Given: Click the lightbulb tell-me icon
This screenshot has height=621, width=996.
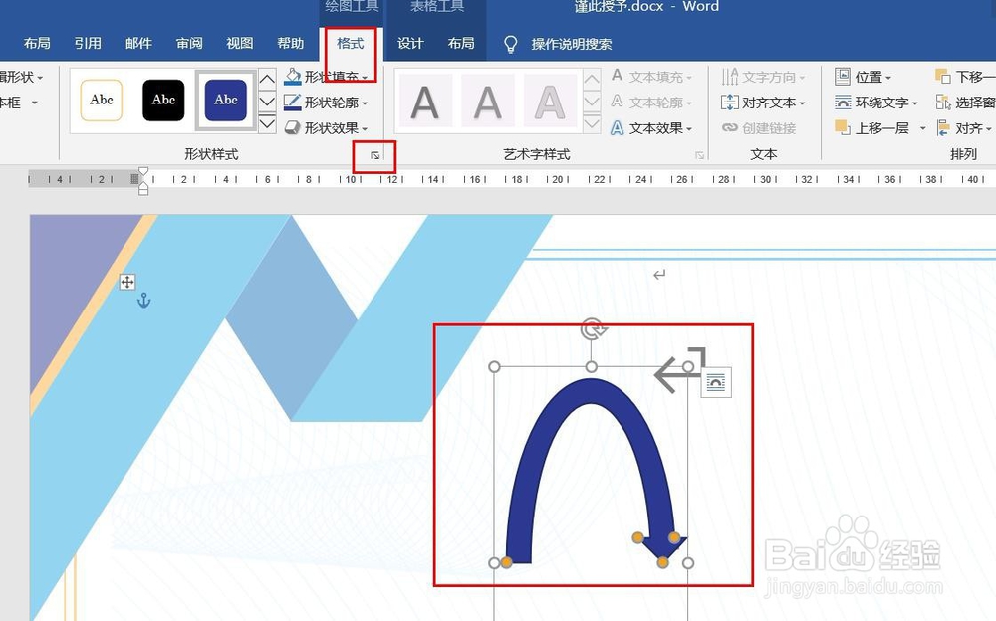Looking at the screenshot, I should point(511,44).
